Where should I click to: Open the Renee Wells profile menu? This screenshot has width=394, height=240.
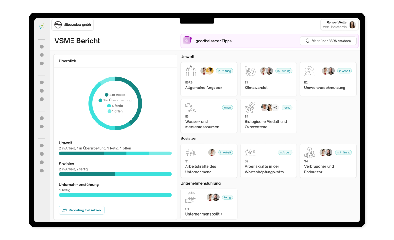coord(339,24)
